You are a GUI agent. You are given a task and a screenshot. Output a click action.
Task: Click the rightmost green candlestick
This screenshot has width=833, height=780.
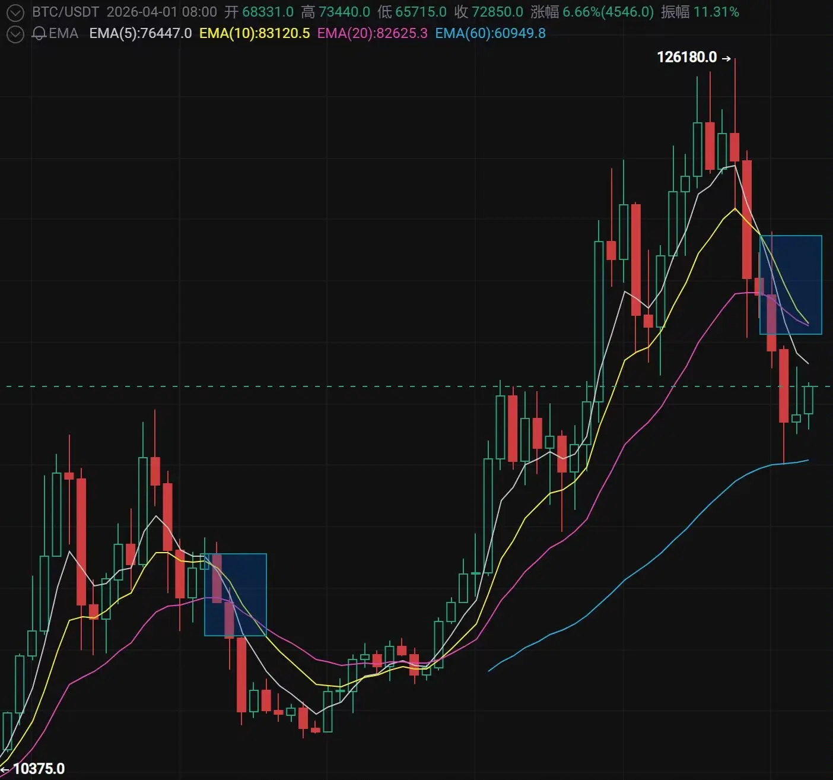click(x=809, y=399)
